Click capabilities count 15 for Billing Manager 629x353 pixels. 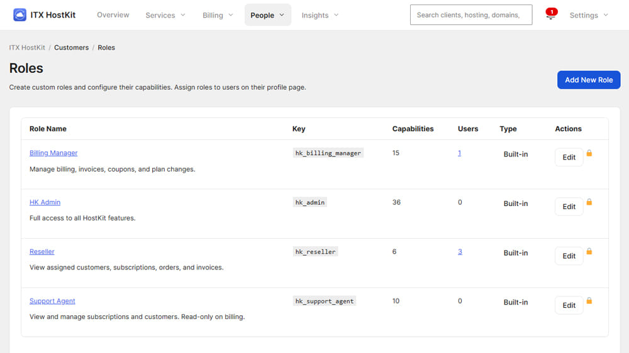[x=396, y=153]
